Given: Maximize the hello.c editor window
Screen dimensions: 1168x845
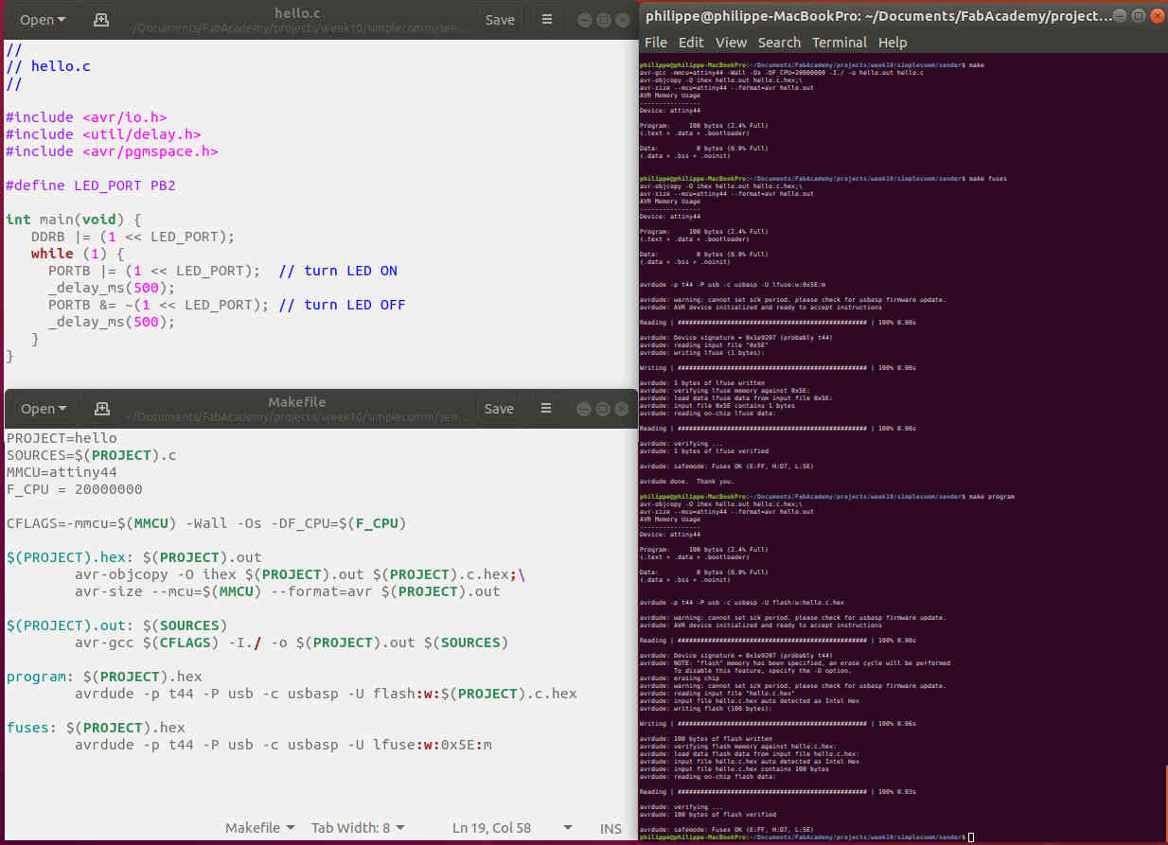Looking at the screenshot, I should pos(603,19).
